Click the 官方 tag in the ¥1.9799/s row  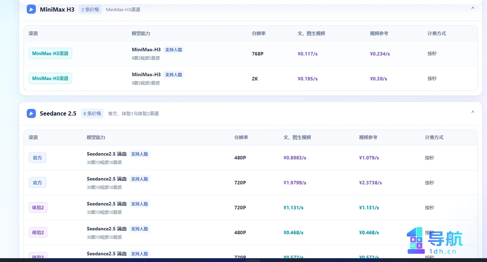coord(37,183)
